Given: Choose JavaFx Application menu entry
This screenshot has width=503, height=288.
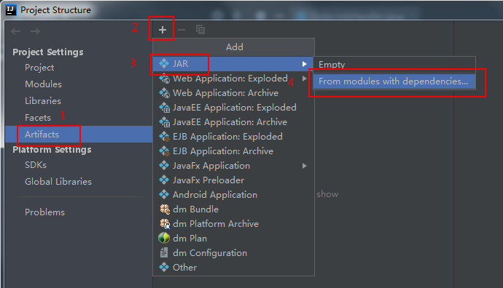Looking at the screenshot, I should tap(233, 166).
